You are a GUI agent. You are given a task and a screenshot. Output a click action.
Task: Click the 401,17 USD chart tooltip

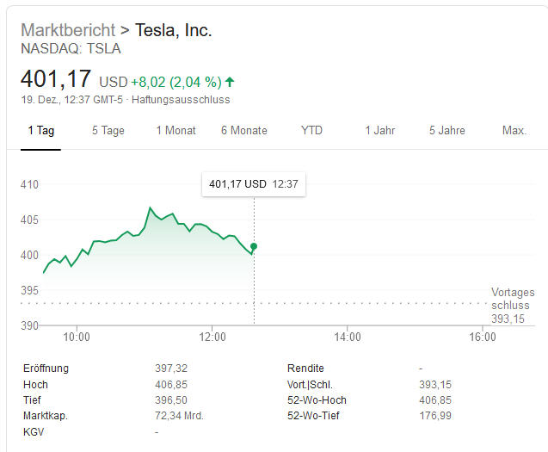click(x=254, y=183)
